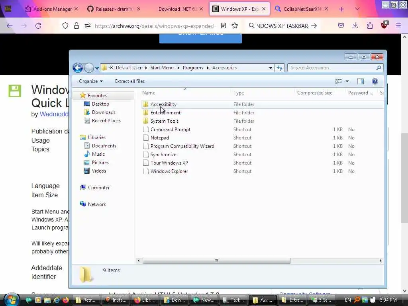Click the Explorer Back arrow button

pyautogui.click(x=78, y=68)
